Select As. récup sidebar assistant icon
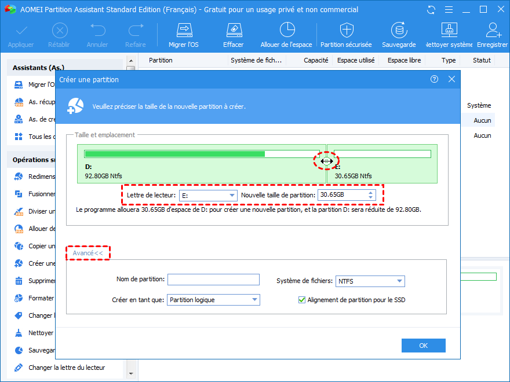This screenshot has width=510, height=382. (x=19, y=102)
